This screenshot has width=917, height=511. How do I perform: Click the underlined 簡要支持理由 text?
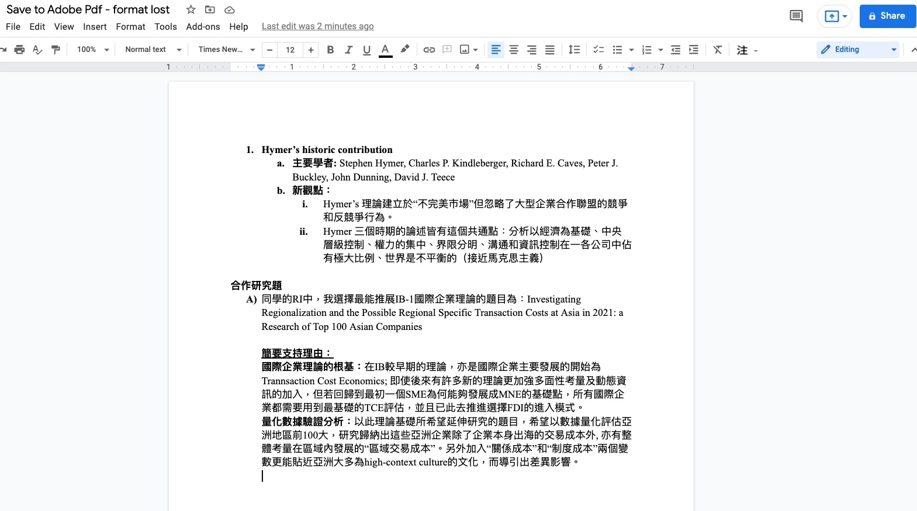click(x=297, y=353)
